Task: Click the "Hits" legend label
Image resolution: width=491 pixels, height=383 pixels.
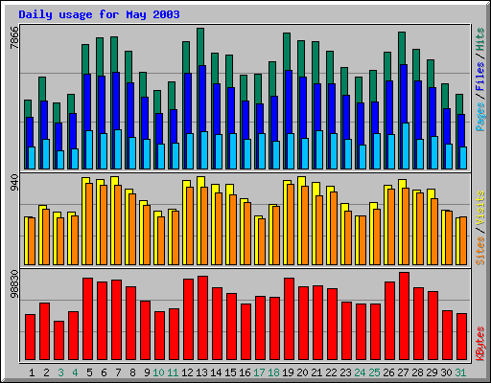Action: [479, 39]
